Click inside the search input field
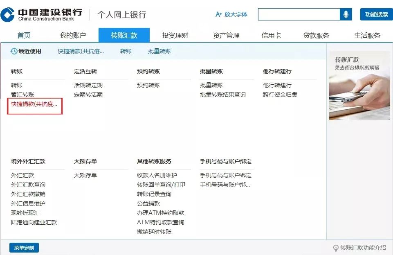Viewport: 393px width, 255px height. pyautogui.click(x=299, y=14)
